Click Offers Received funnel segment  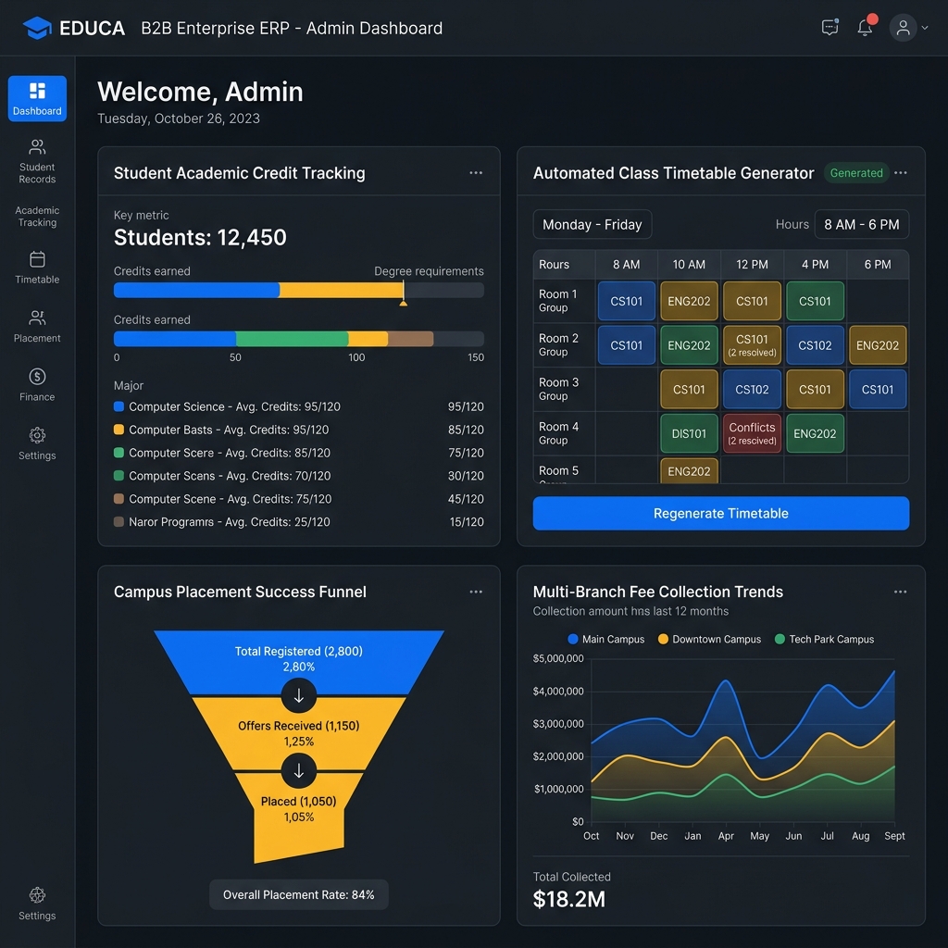tap(299, 733)
